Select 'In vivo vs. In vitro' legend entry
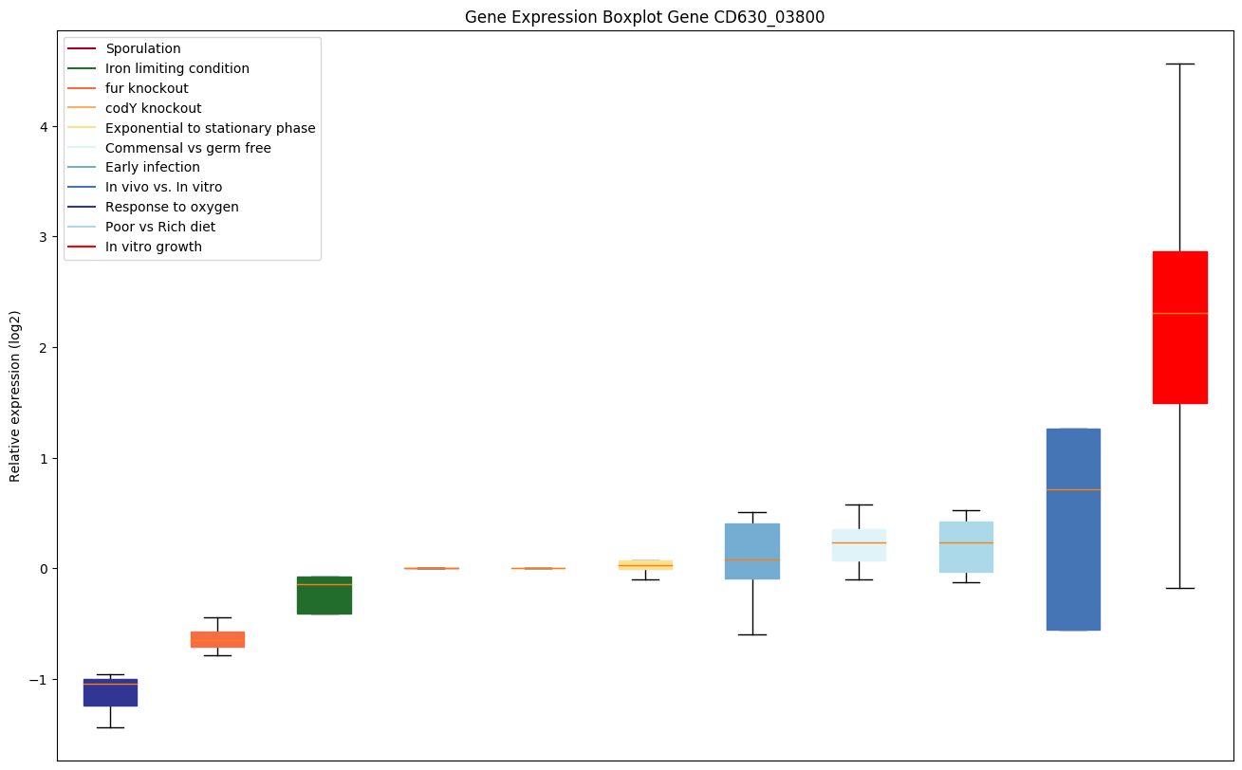The image size is (1242, 770). coord(163,187)
